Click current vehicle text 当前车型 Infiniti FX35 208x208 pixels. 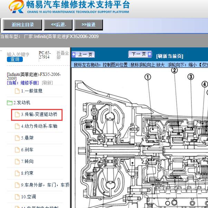coord(49,36)
